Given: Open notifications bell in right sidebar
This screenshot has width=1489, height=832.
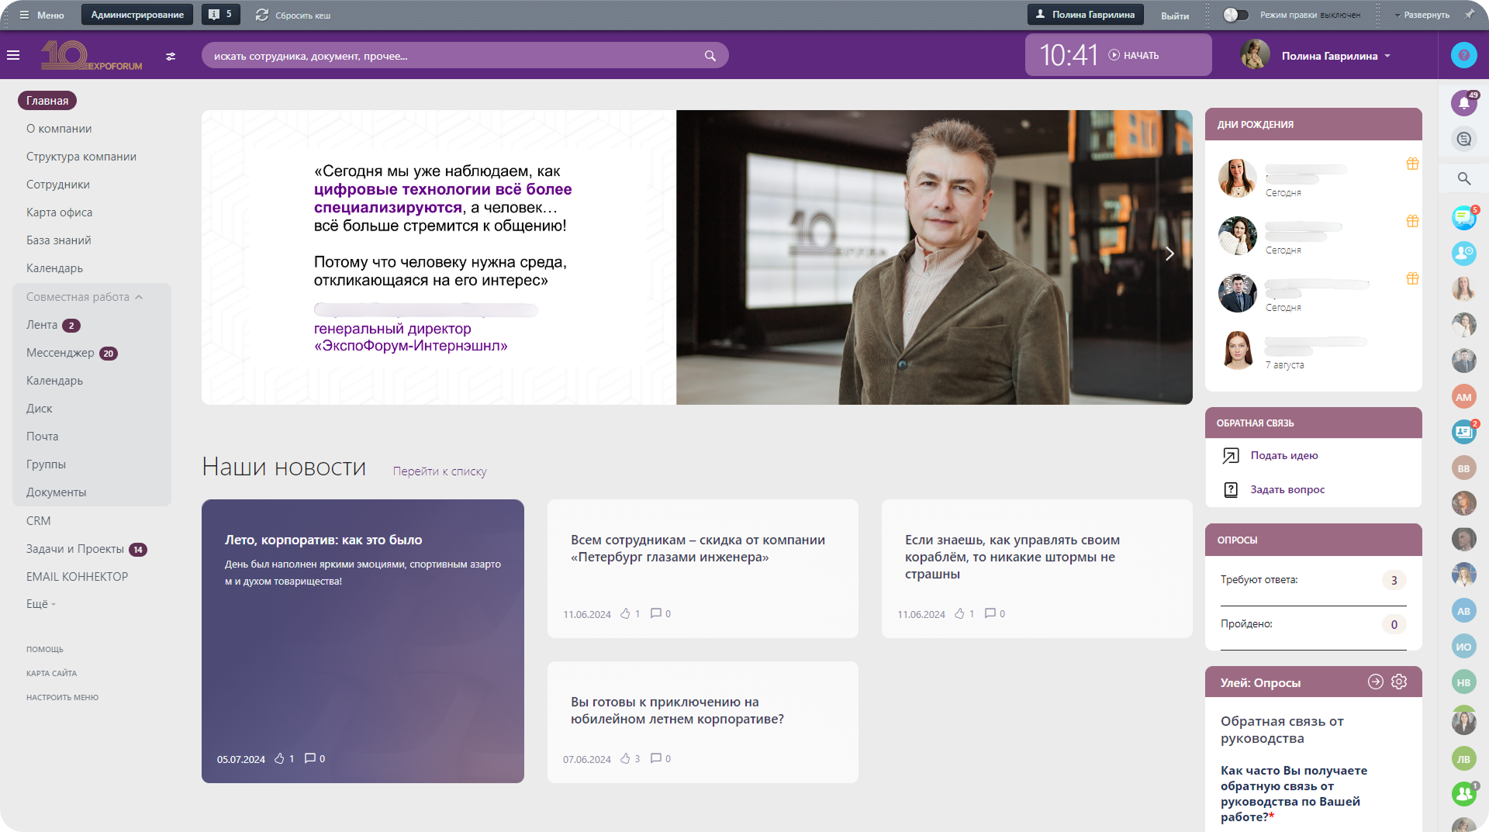Looking at the screenshot, I should 1463,103.
